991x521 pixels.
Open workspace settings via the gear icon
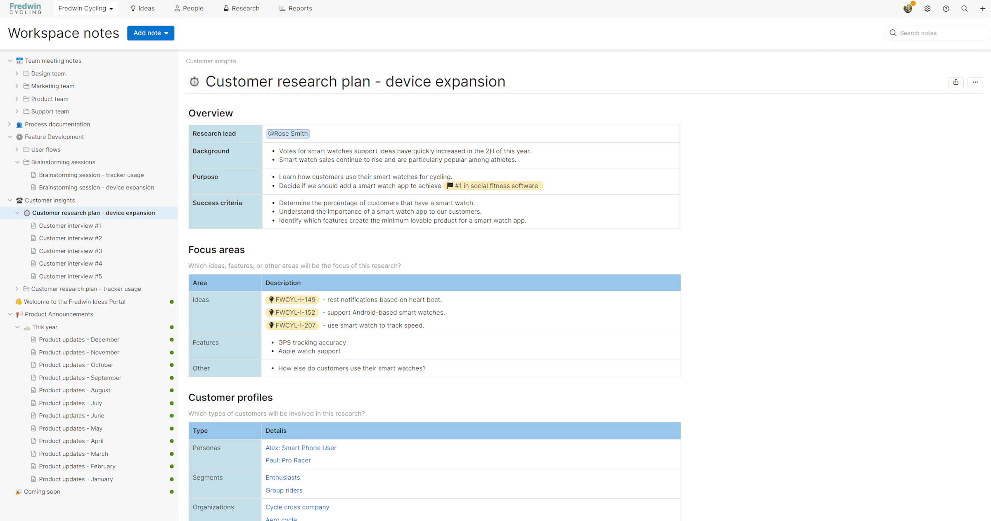pyautogui.click(x=927, y=8)
